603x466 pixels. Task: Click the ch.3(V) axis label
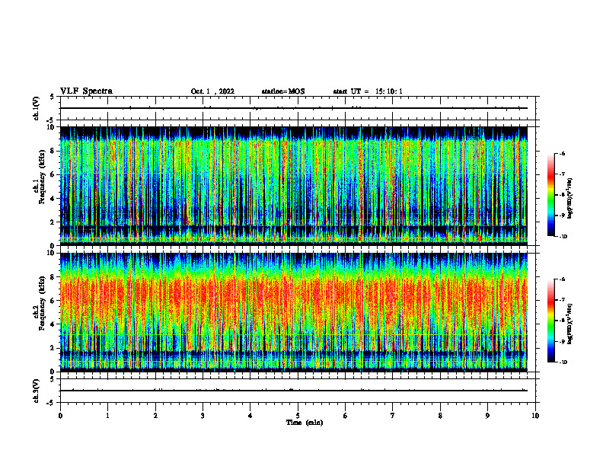(x=37, y=391)
